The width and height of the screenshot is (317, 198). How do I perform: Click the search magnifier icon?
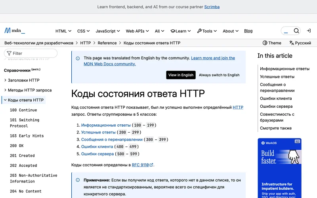[x=296, y=31]
